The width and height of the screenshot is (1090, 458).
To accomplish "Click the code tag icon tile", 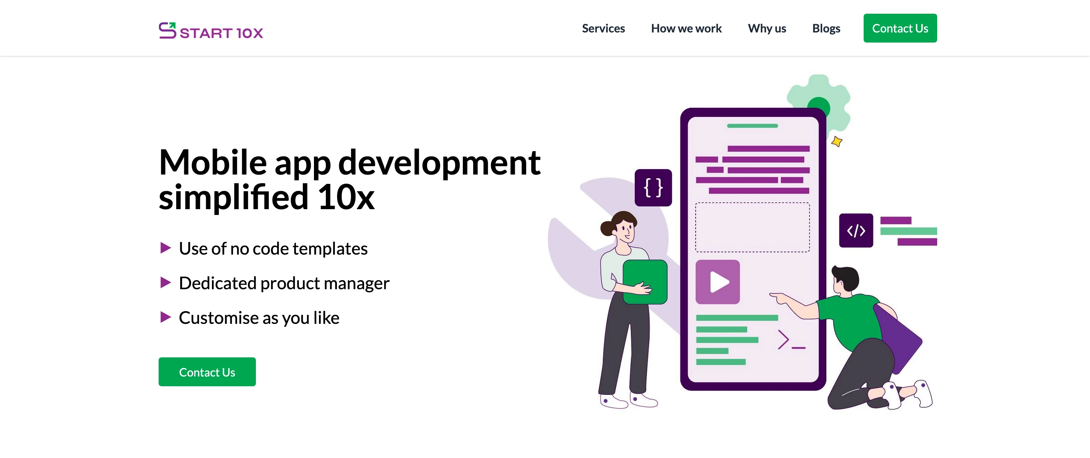I will [856, 231].
